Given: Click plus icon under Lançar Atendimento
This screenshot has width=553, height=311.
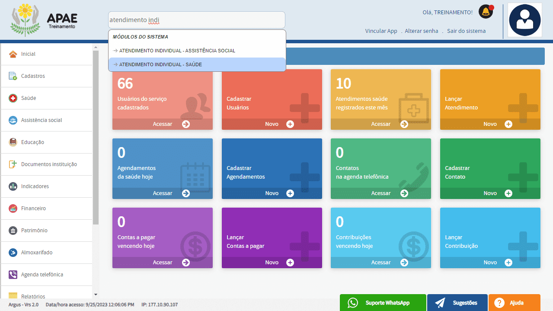Looking at the screenshot, I should [508, 124].
